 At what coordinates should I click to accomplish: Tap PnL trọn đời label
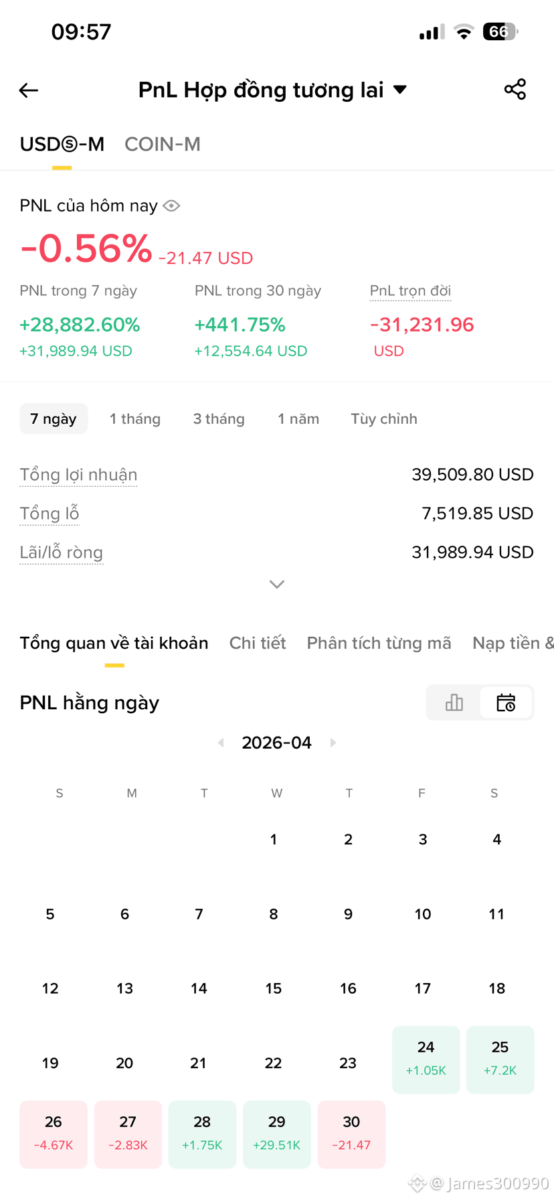point(410,291)
